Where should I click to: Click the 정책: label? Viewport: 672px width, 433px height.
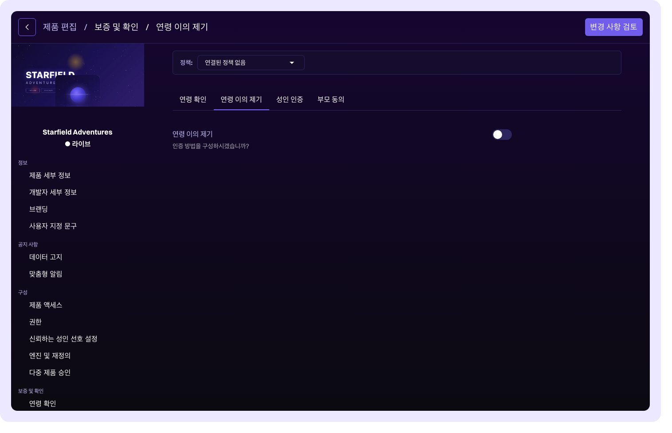pyautogui.click(x=186, y=63)
